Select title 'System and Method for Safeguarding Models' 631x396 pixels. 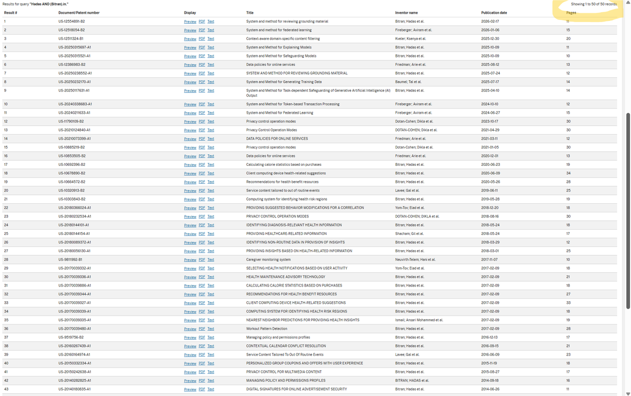click(x=281, y=56)
